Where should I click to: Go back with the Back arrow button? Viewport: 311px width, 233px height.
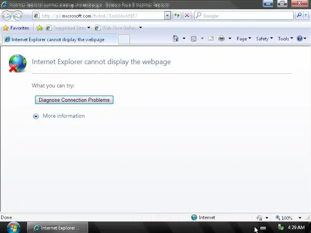click(x=7, y=16)
